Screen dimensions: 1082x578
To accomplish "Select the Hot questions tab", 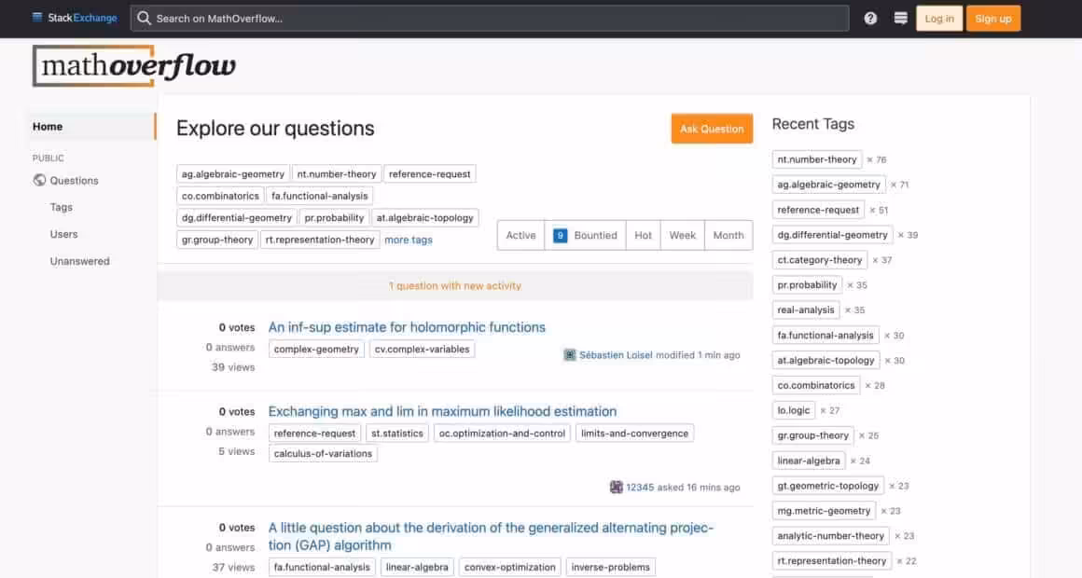I will (643, 235).
